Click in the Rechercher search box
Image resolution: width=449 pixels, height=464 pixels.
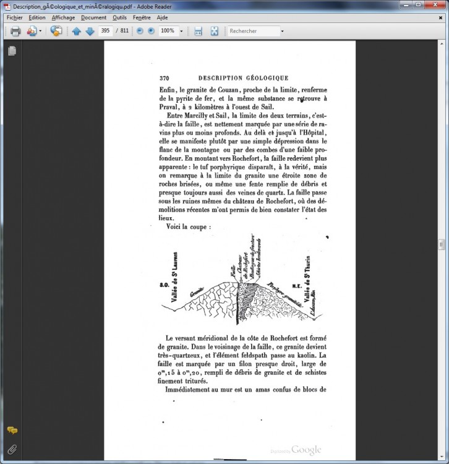252,31
